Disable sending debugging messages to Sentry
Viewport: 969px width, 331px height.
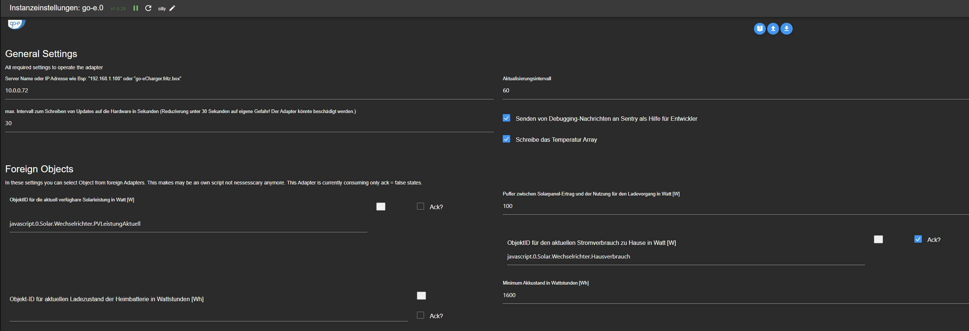click(x=506, y=118)
